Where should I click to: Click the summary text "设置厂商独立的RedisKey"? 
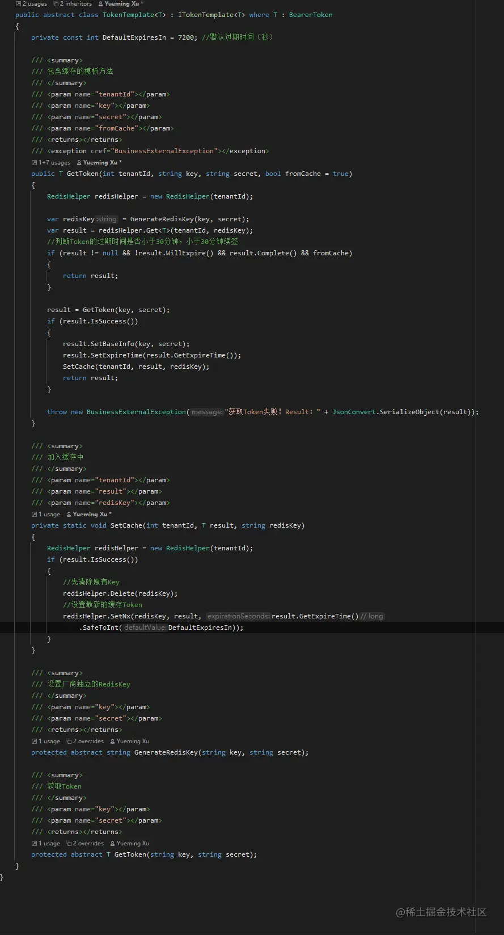88,684
